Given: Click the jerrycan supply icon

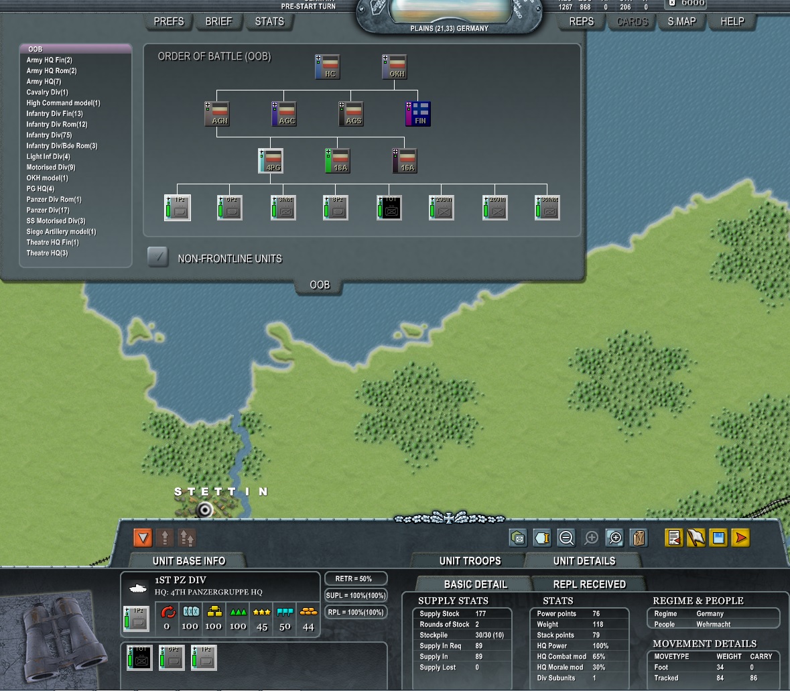Looking at the screenshot, I should coord(639,538).
